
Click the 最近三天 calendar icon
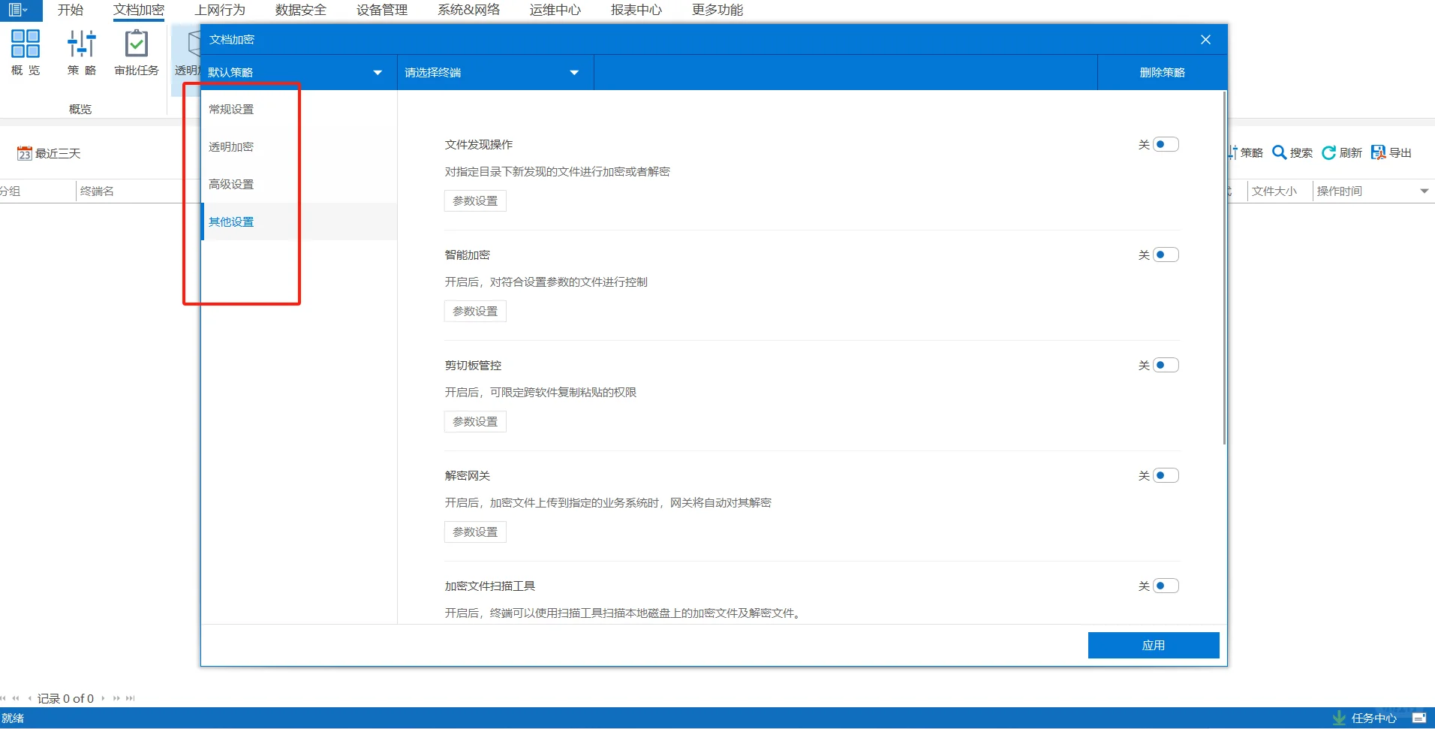(25, 152)
